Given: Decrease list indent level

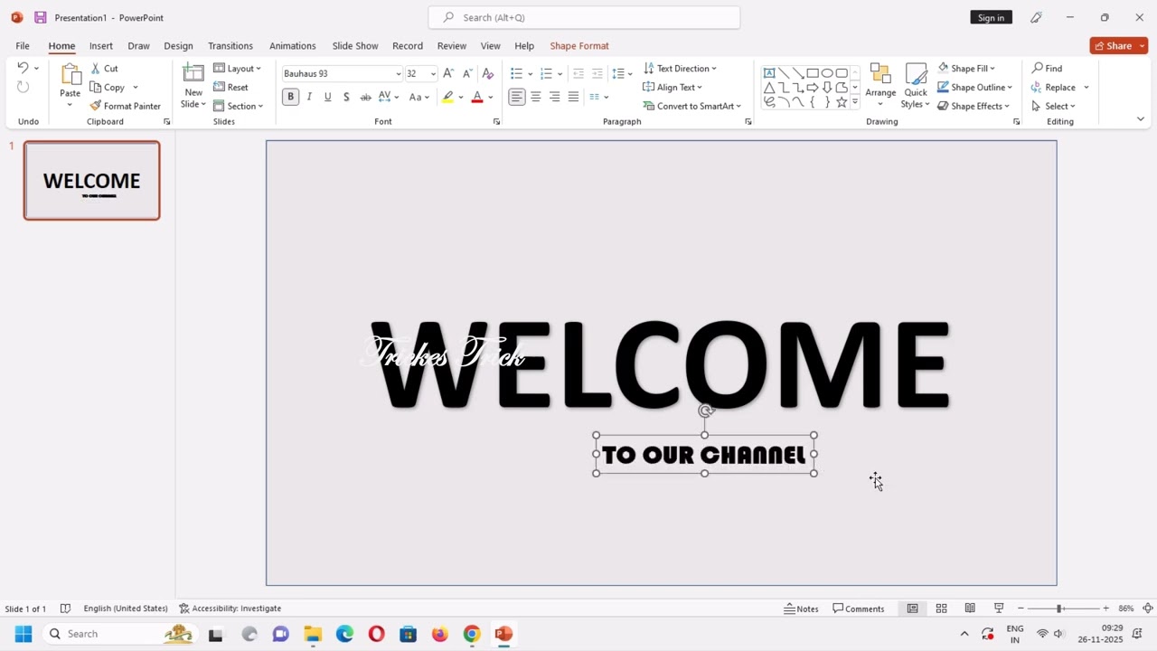Looking at the screenshot, I should tap(578, 73).
